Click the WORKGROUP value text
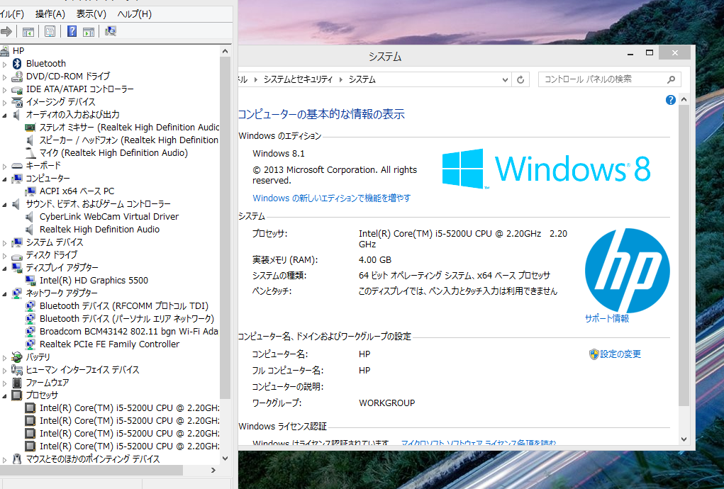The height and width of the screenshot is (489, 724). [x=387, y=403]
